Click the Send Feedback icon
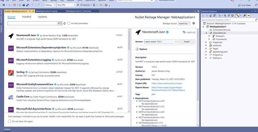The height and width of the screenshot is (132, 258). pyautogui.click(x=256, y=5)
